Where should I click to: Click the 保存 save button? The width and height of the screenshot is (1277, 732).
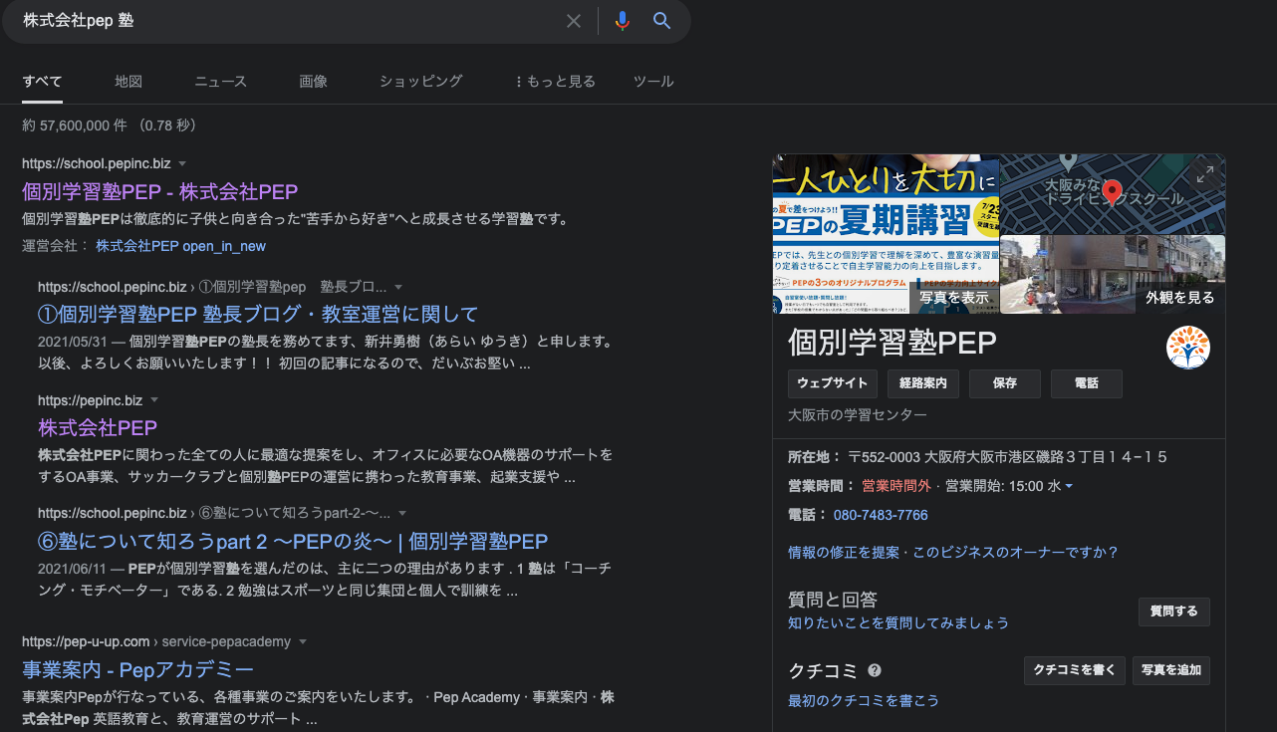pos(1005,383)
